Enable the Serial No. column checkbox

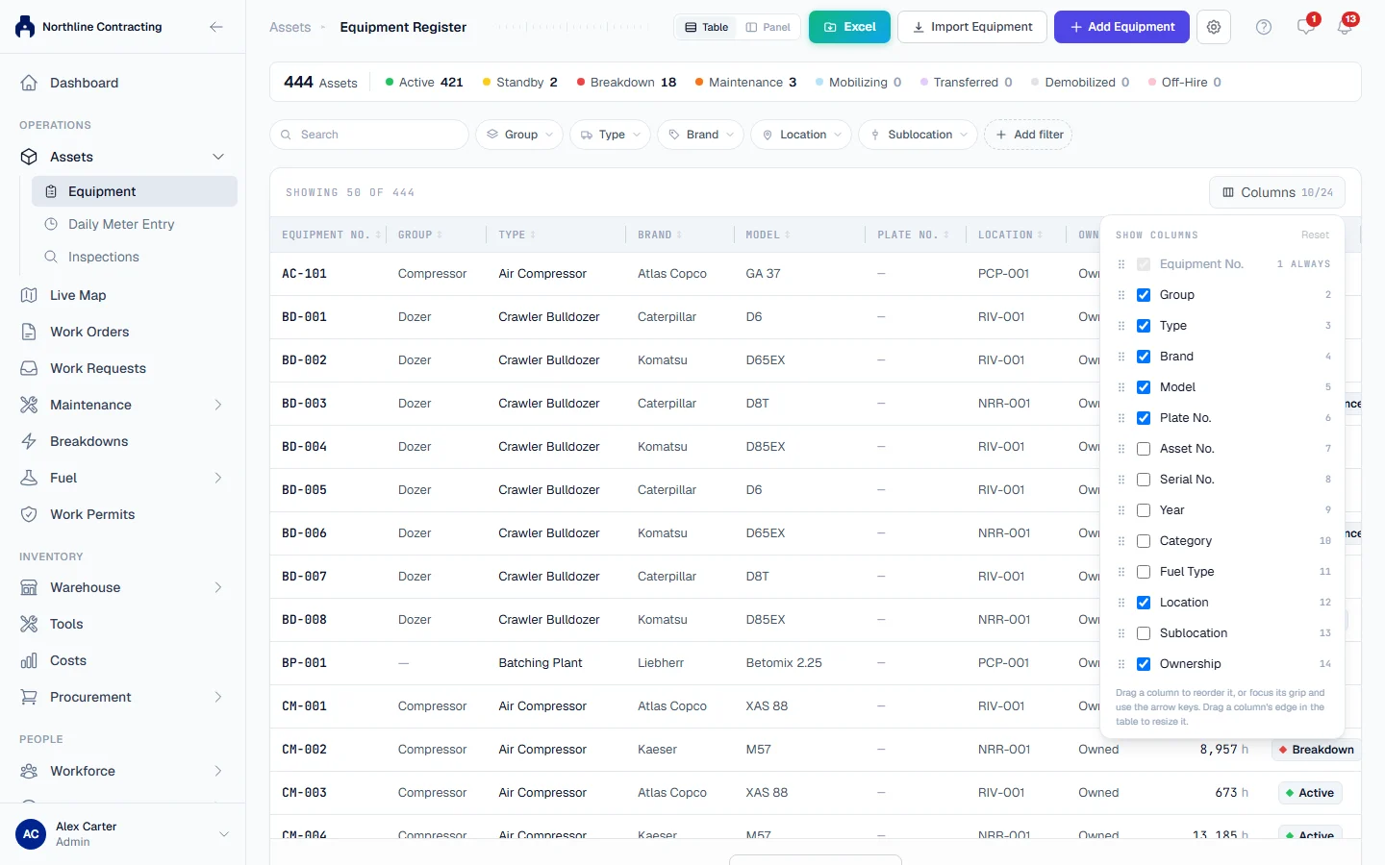click(x=1144, y=480)
